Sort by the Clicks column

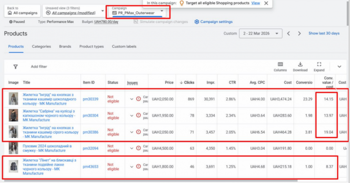[x=187, y=83]
